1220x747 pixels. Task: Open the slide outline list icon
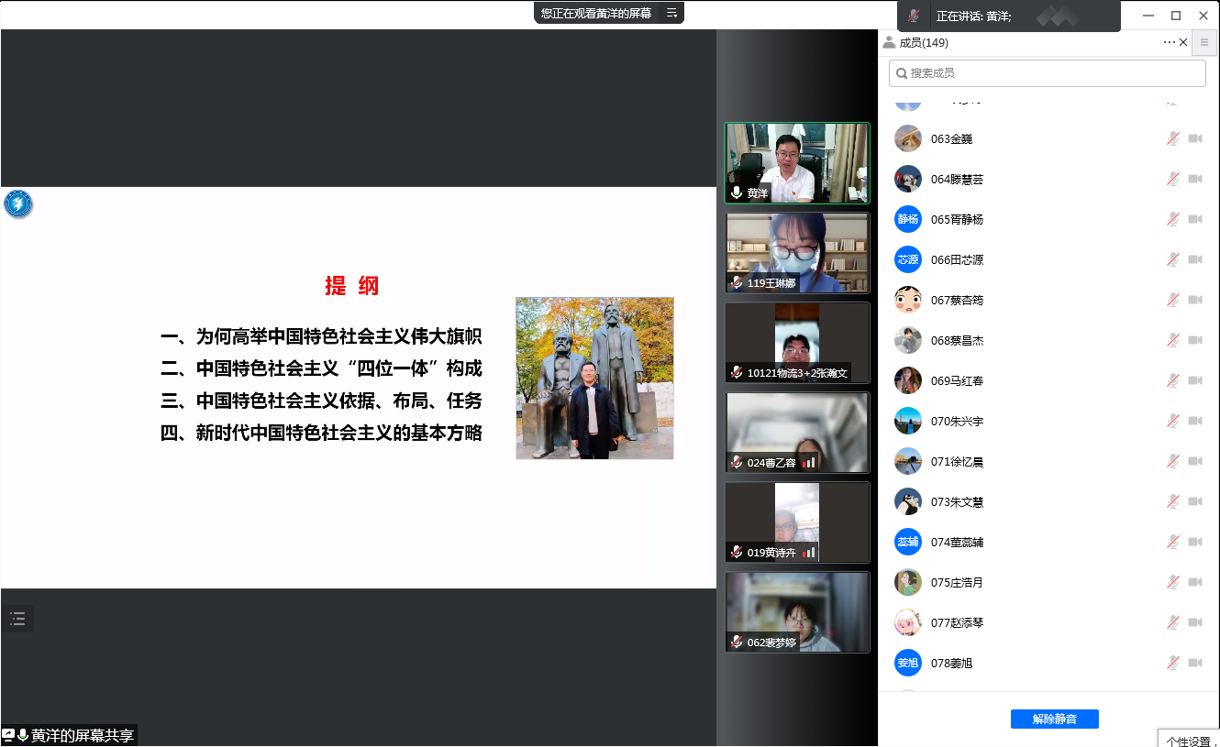(x=17, y=619)
